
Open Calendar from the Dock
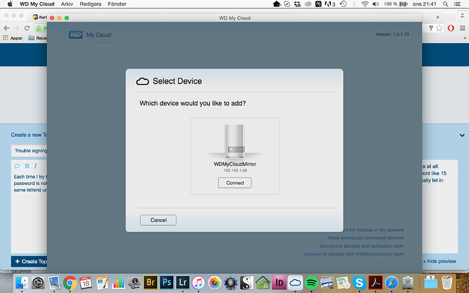click(86, 282)
